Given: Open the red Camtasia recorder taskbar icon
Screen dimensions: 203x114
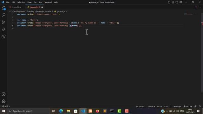Looking at the screenshot, I should pos(127,111).
